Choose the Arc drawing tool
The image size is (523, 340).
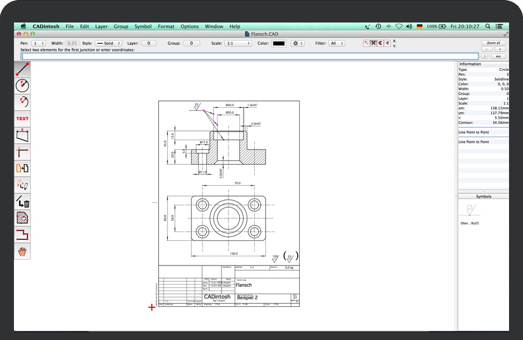click(23, 102)
